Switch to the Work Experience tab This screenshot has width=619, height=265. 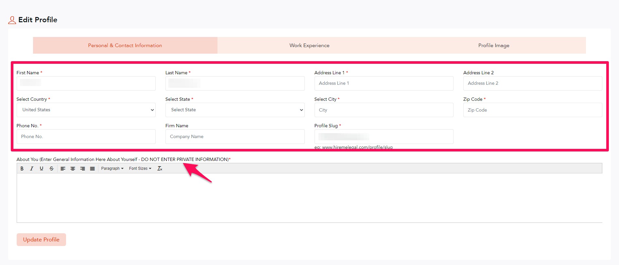pyautogui.click(x=309, y=45)
